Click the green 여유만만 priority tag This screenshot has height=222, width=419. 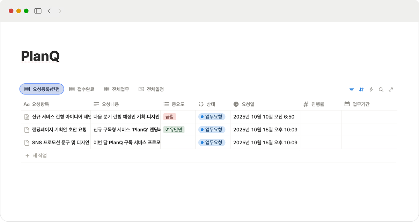point(174,130)
